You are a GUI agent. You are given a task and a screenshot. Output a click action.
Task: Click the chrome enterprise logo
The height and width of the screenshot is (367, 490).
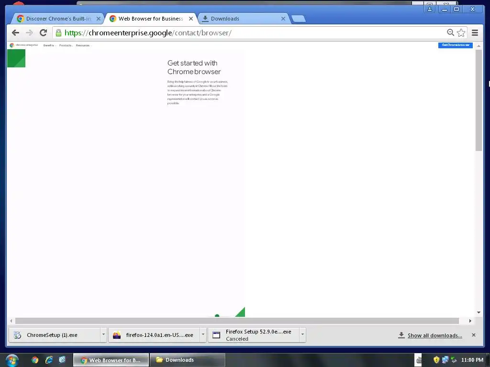[x=24, y=45]
